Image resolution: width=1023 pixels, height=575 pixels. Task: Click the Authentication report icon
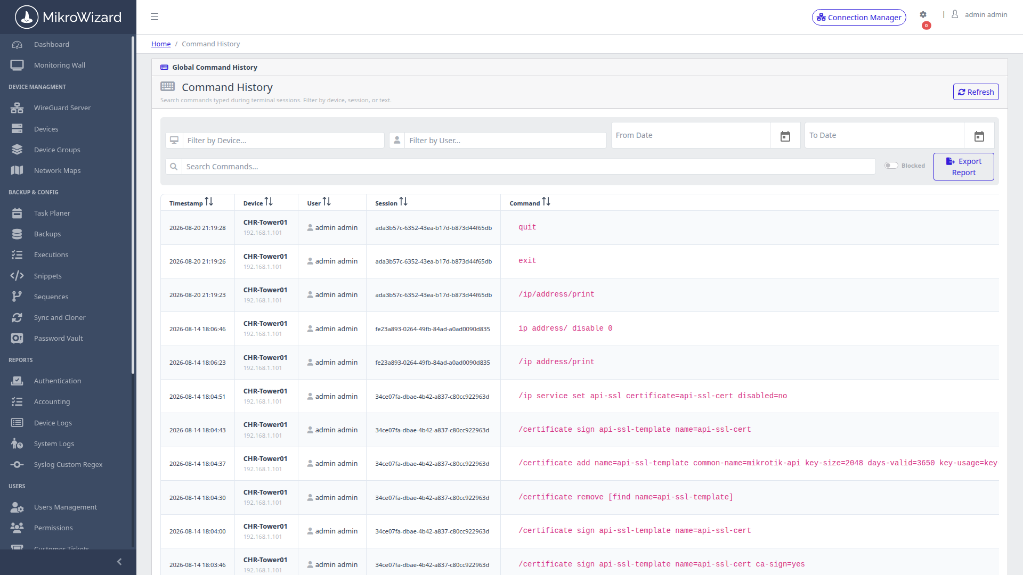(x=17, y=381)
